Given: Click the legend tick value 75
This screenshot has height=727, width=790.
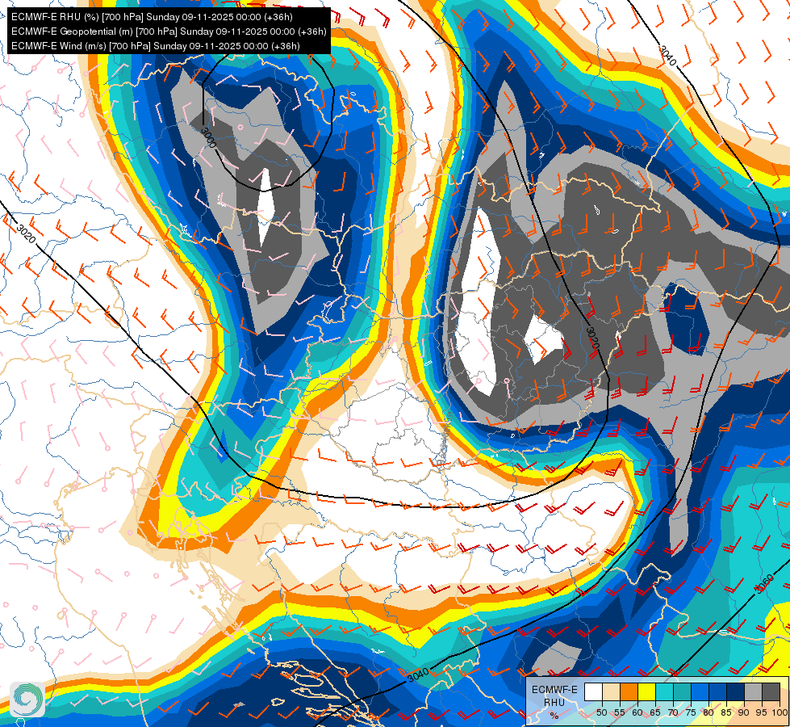Looking at the screenshot, I should (x=691, y=712).
